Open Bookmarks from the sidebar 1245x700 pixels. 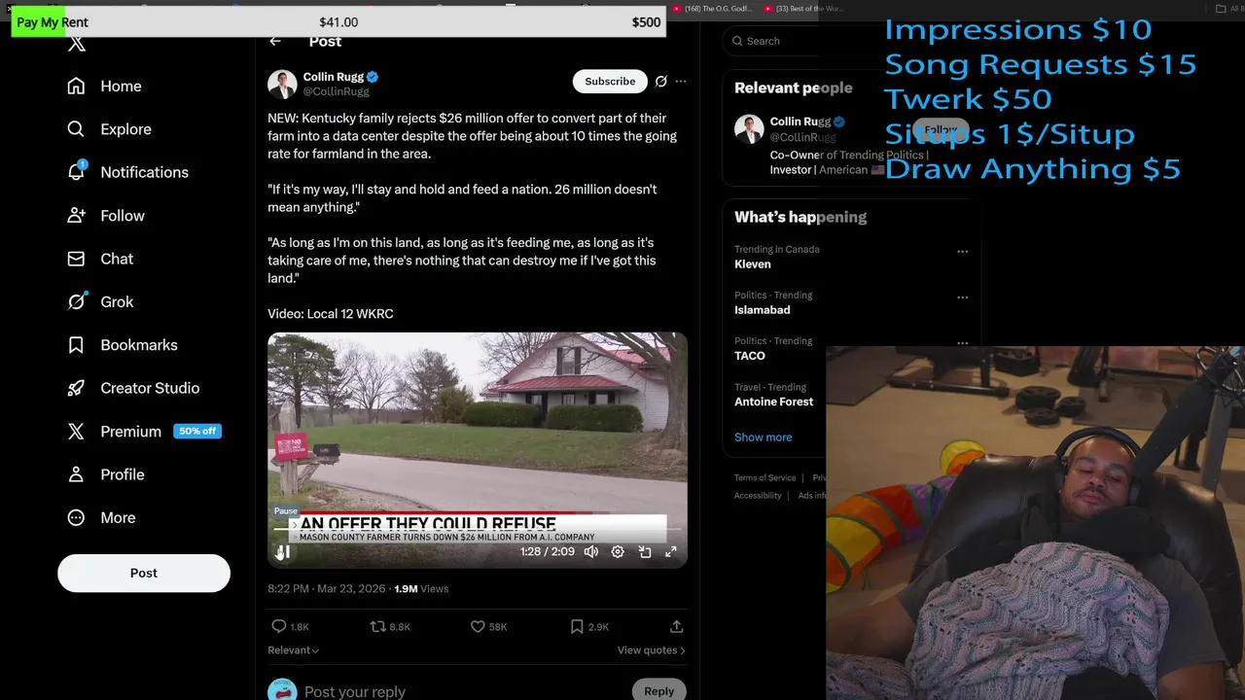coord(122,345)
